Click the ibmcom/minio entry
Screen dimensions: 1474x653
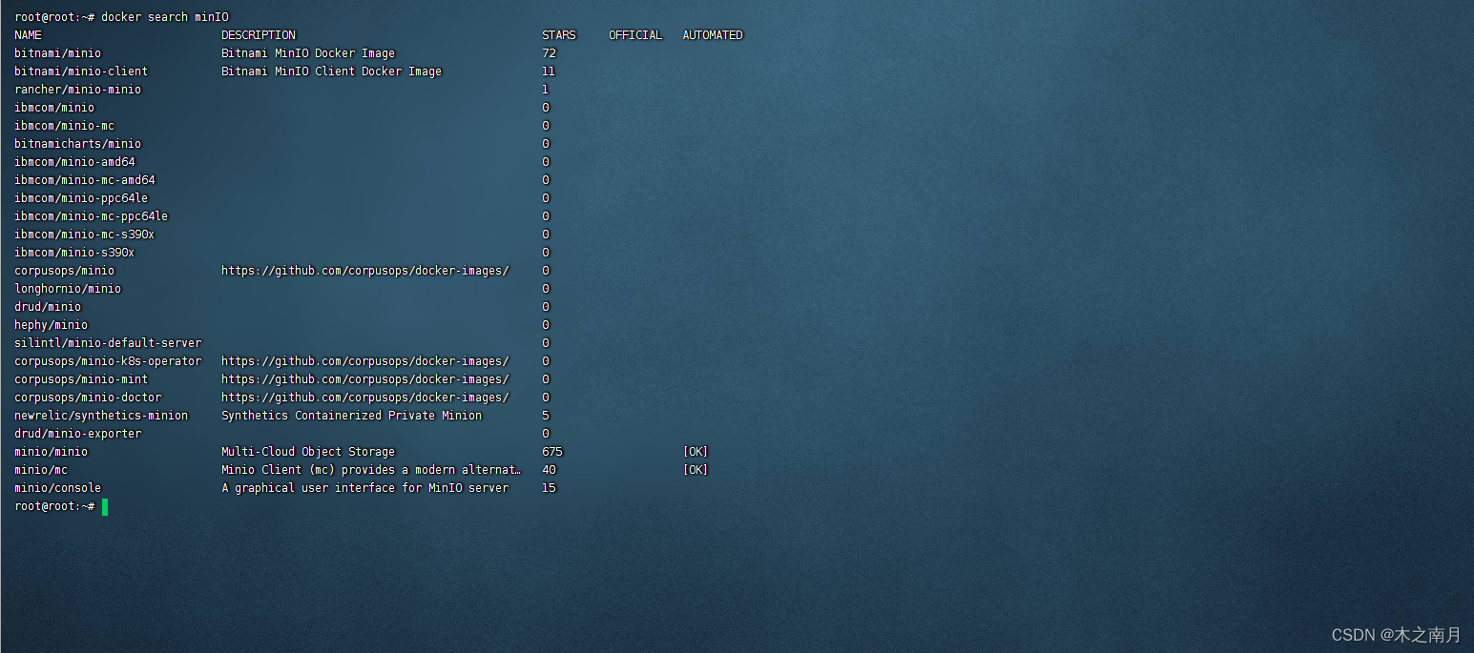[x=54, y=108]
